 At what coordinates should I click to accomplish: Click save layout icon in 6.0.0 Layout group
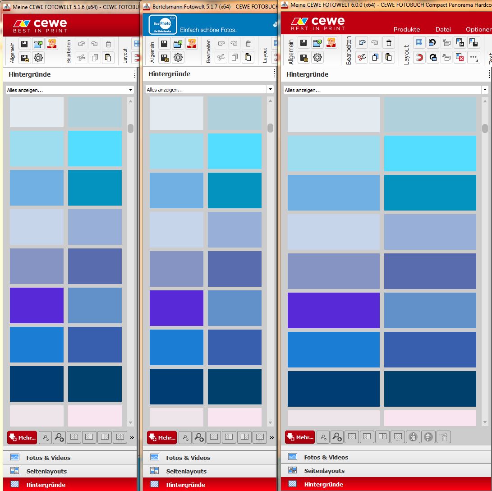tap(473, 42)
